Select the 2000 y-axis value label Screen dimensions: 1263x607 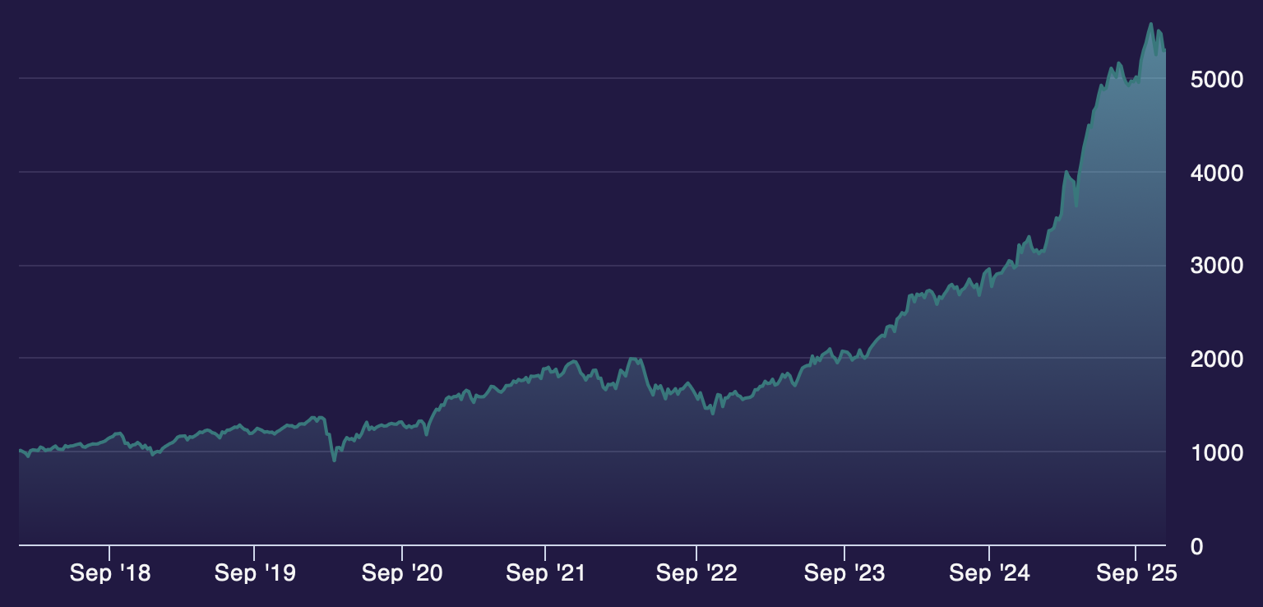click(x=1211, y=359)
